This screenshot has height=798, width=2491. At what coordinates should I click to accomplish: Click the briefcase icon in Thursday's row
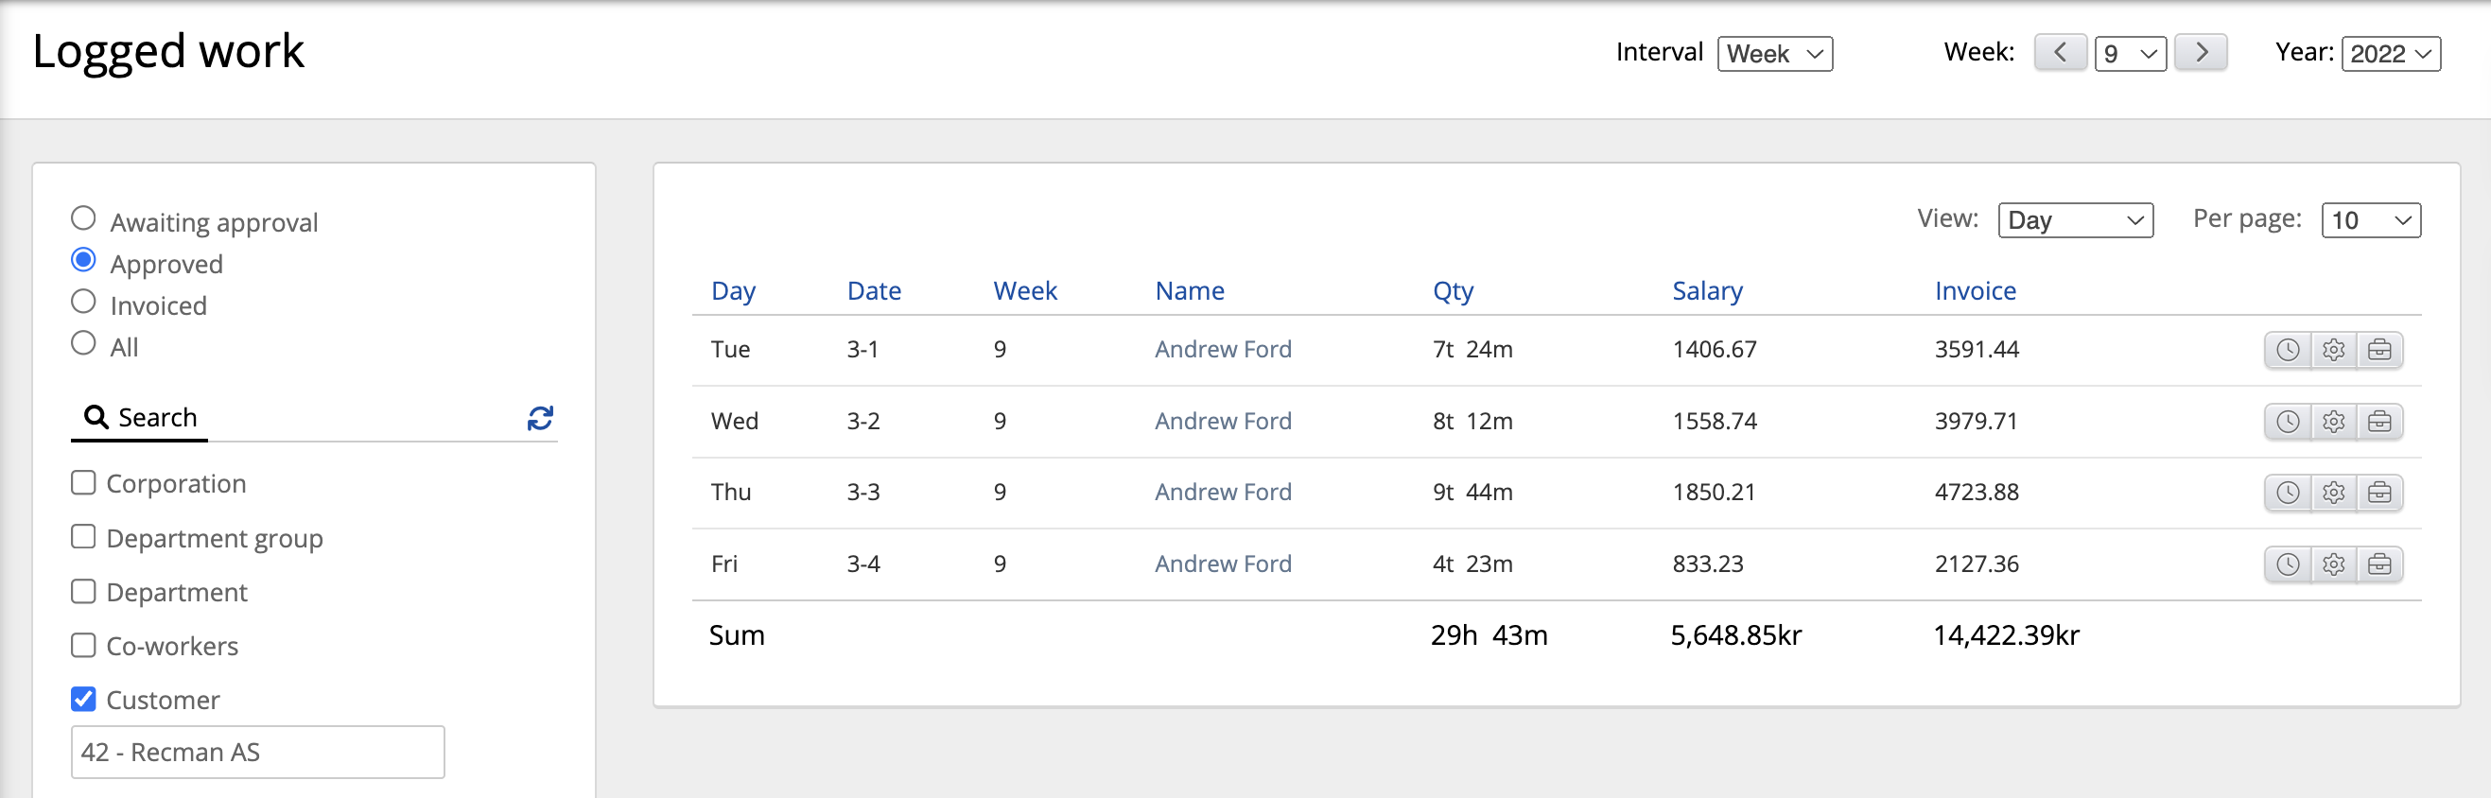click(2378, 493)
